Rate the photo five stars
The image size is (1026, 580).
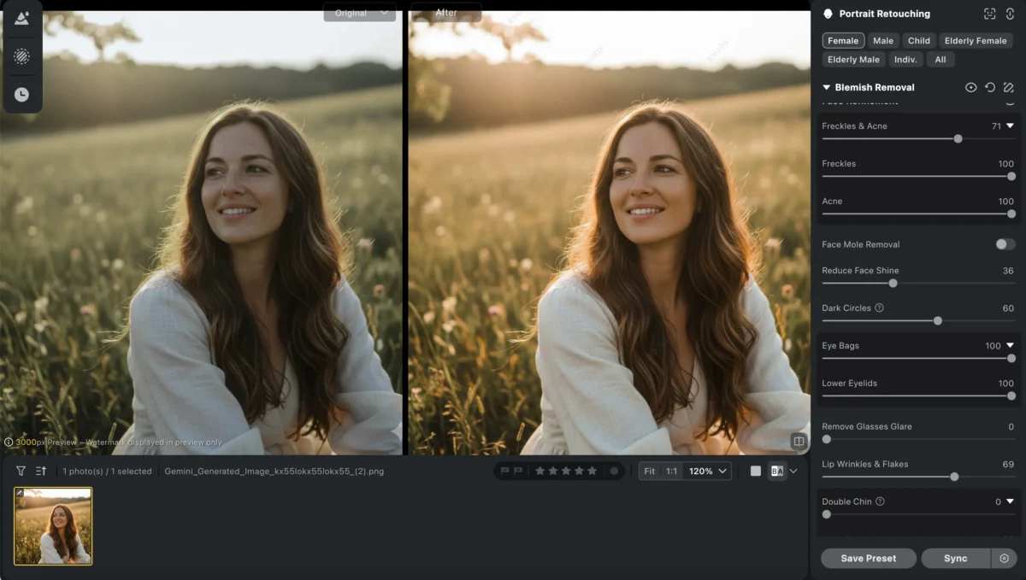tap(592, 471)
